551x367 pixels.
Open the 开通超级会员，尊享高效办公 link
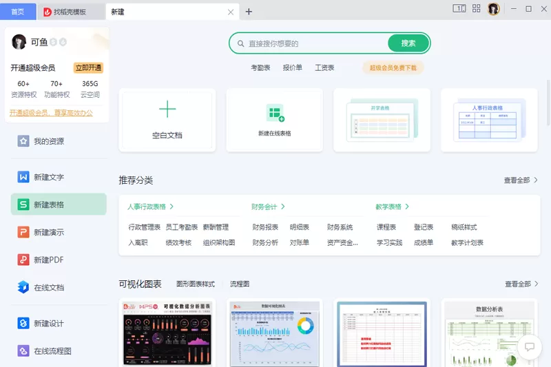(x=51, y=113)
